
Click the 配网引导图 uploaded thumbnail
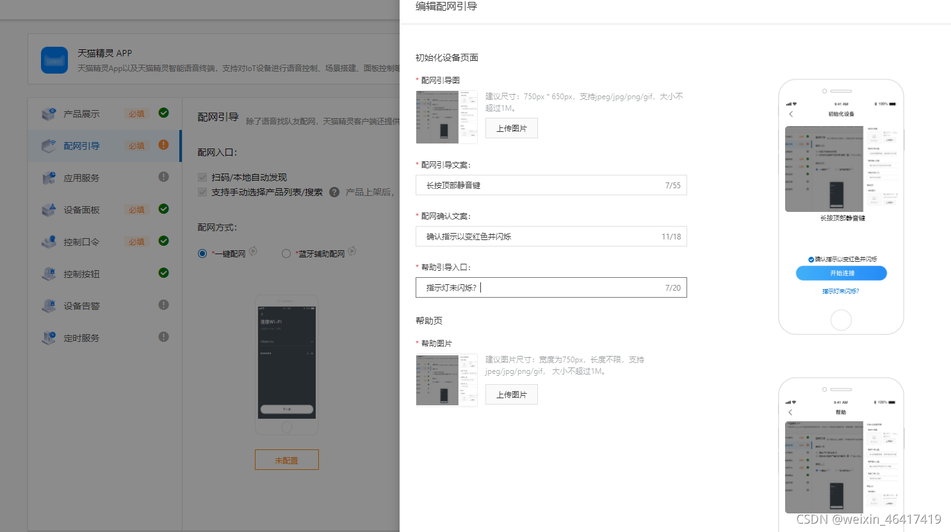(446, 117)
